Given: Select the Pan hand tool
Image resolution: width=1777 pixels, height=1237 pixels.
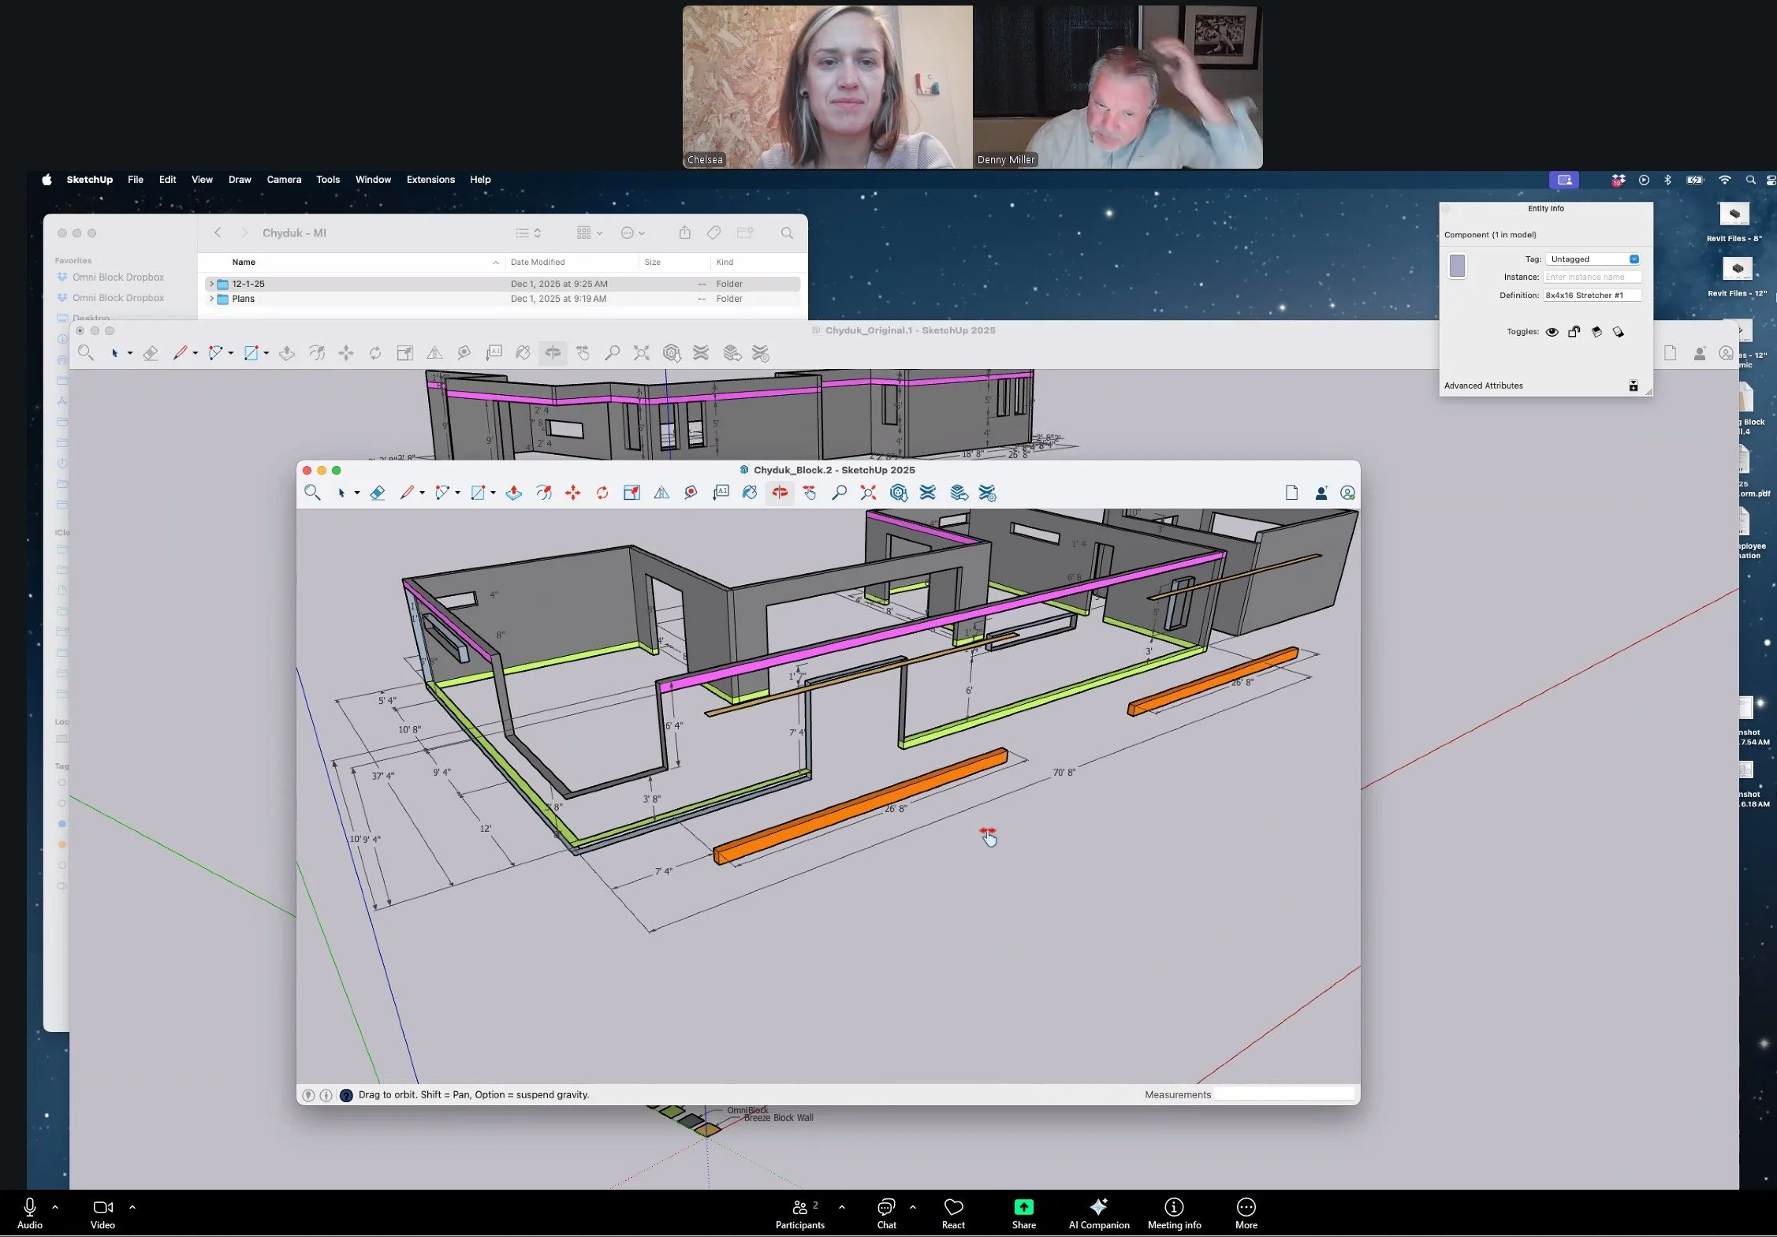Looking at the screenshot, I should coord(810,493).
